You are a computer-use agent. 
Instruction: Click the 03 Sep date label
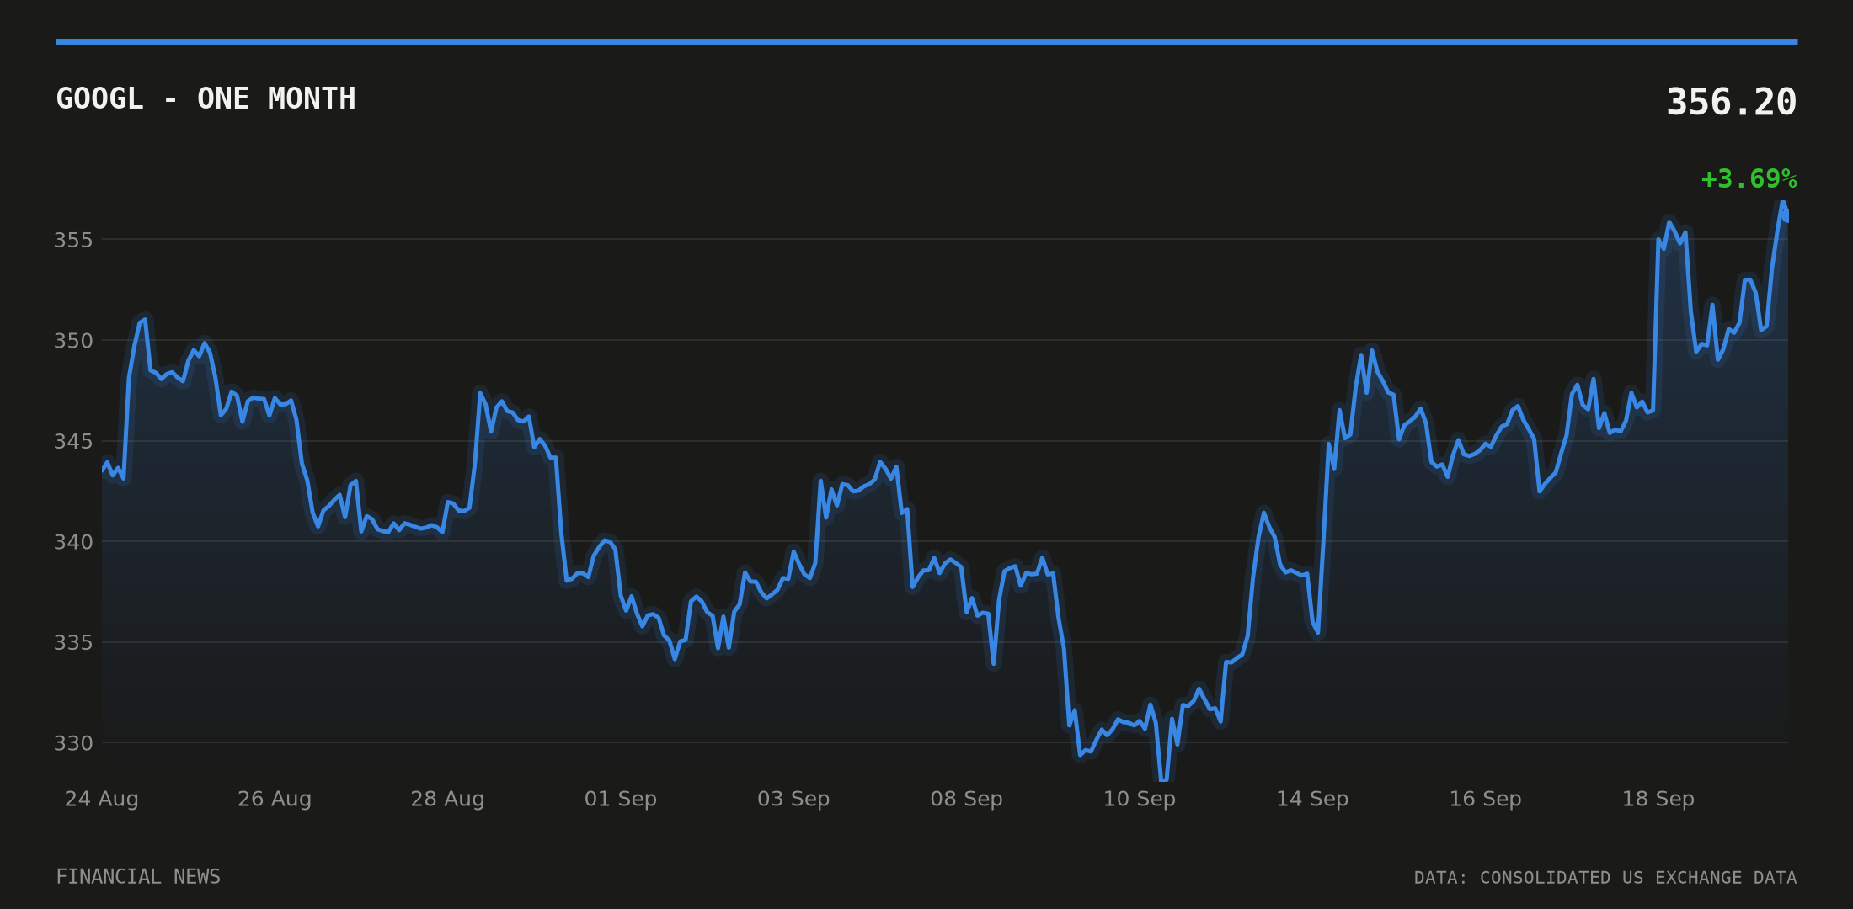(x=793, y=799)
